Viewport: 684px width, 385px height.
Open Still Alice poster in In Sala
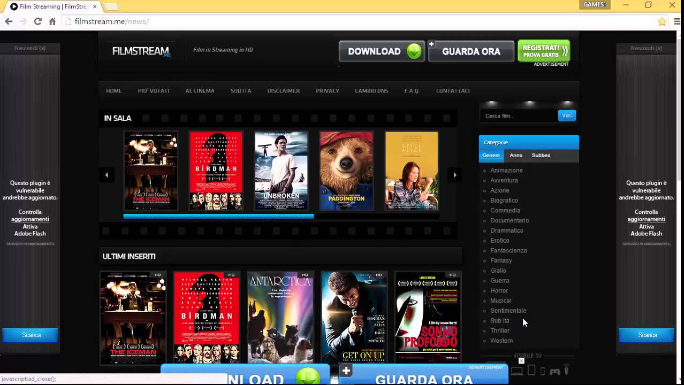point(412,171)
